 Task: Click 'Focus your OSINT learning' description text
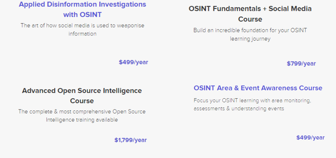click(252, 104)
